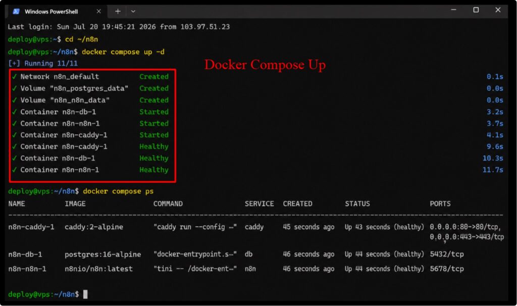This screenshot has height=306, width=517.
Task: Click the 10.3s timing value
Action: pyautogui.click(x=493, y=158)
